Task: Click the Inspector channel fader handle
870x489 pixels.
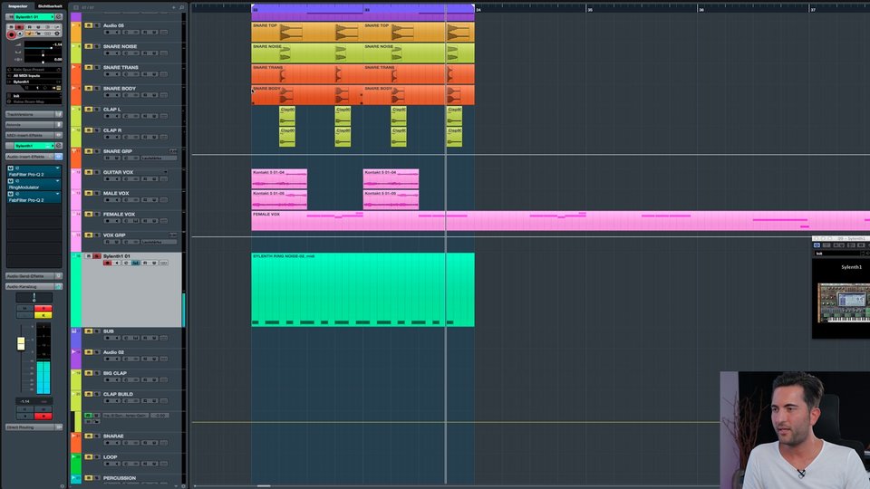Action: click(21, 344)
